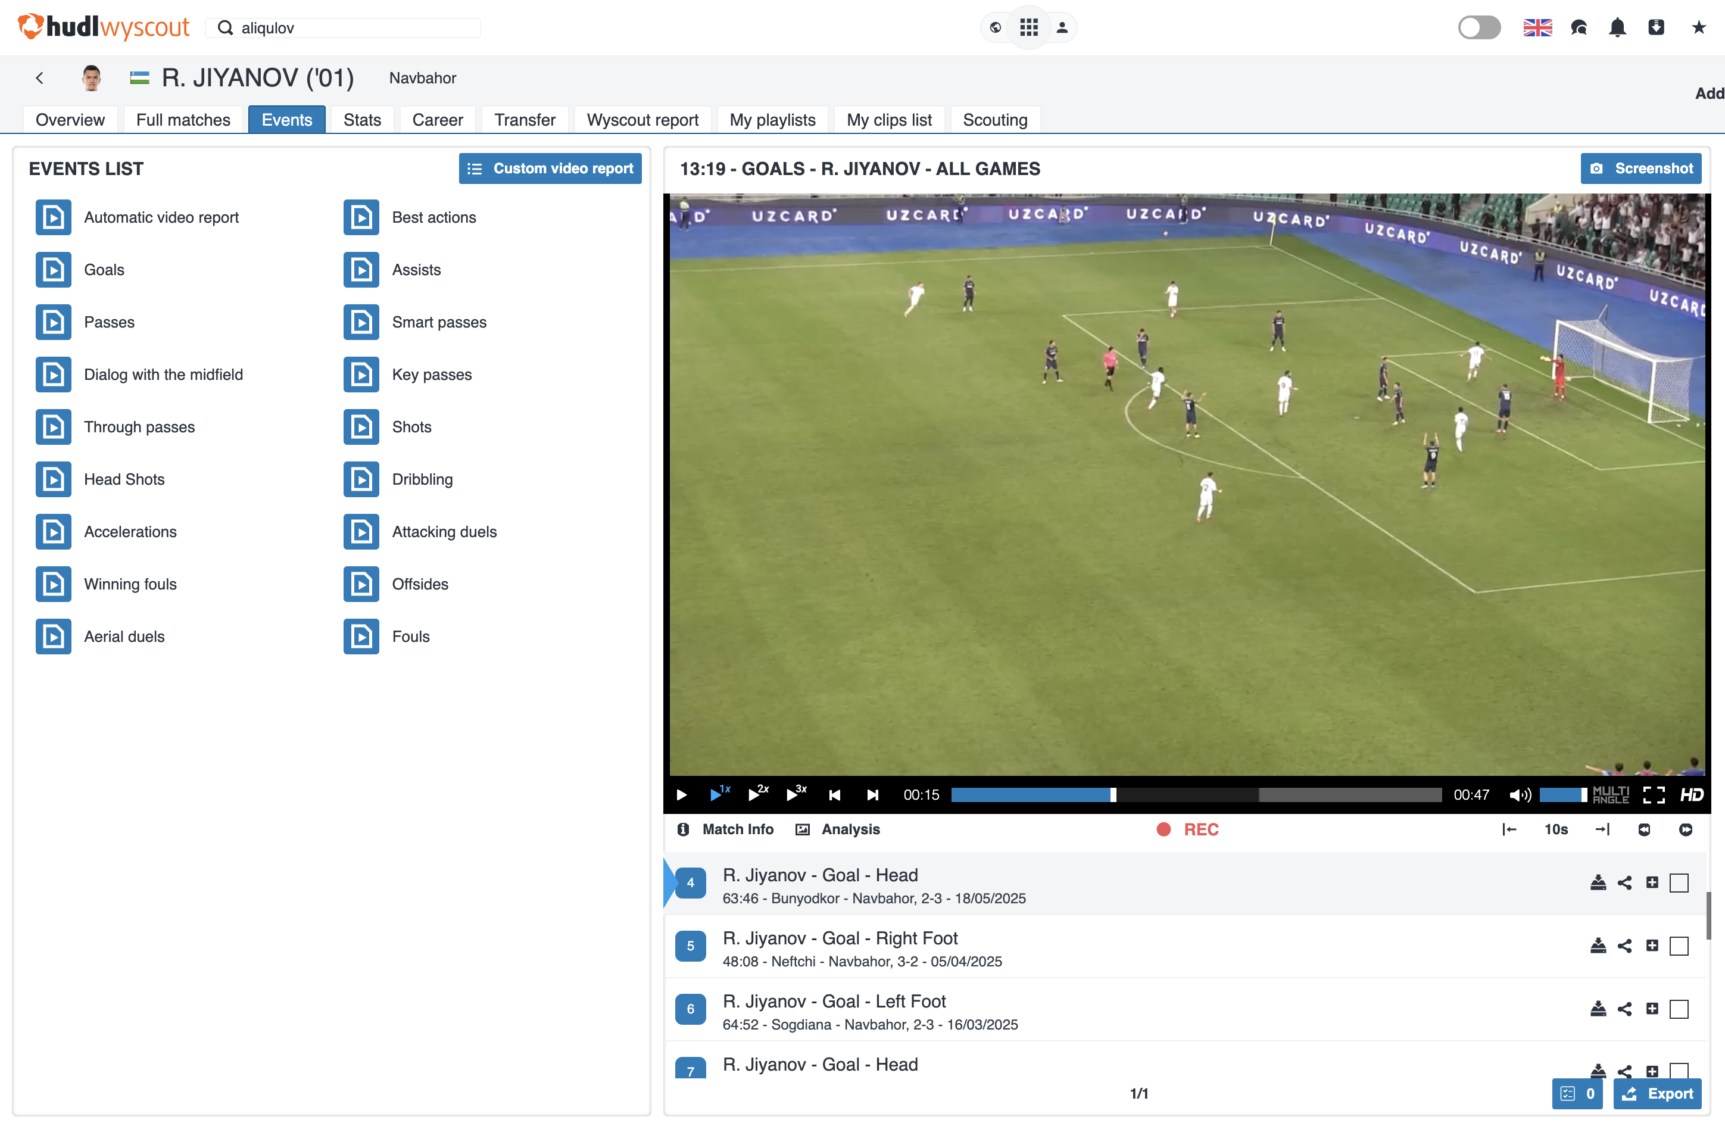This screenshot has height=1123, width=1725.
Task: Go back with the left chevron
Action: [40, 77]
